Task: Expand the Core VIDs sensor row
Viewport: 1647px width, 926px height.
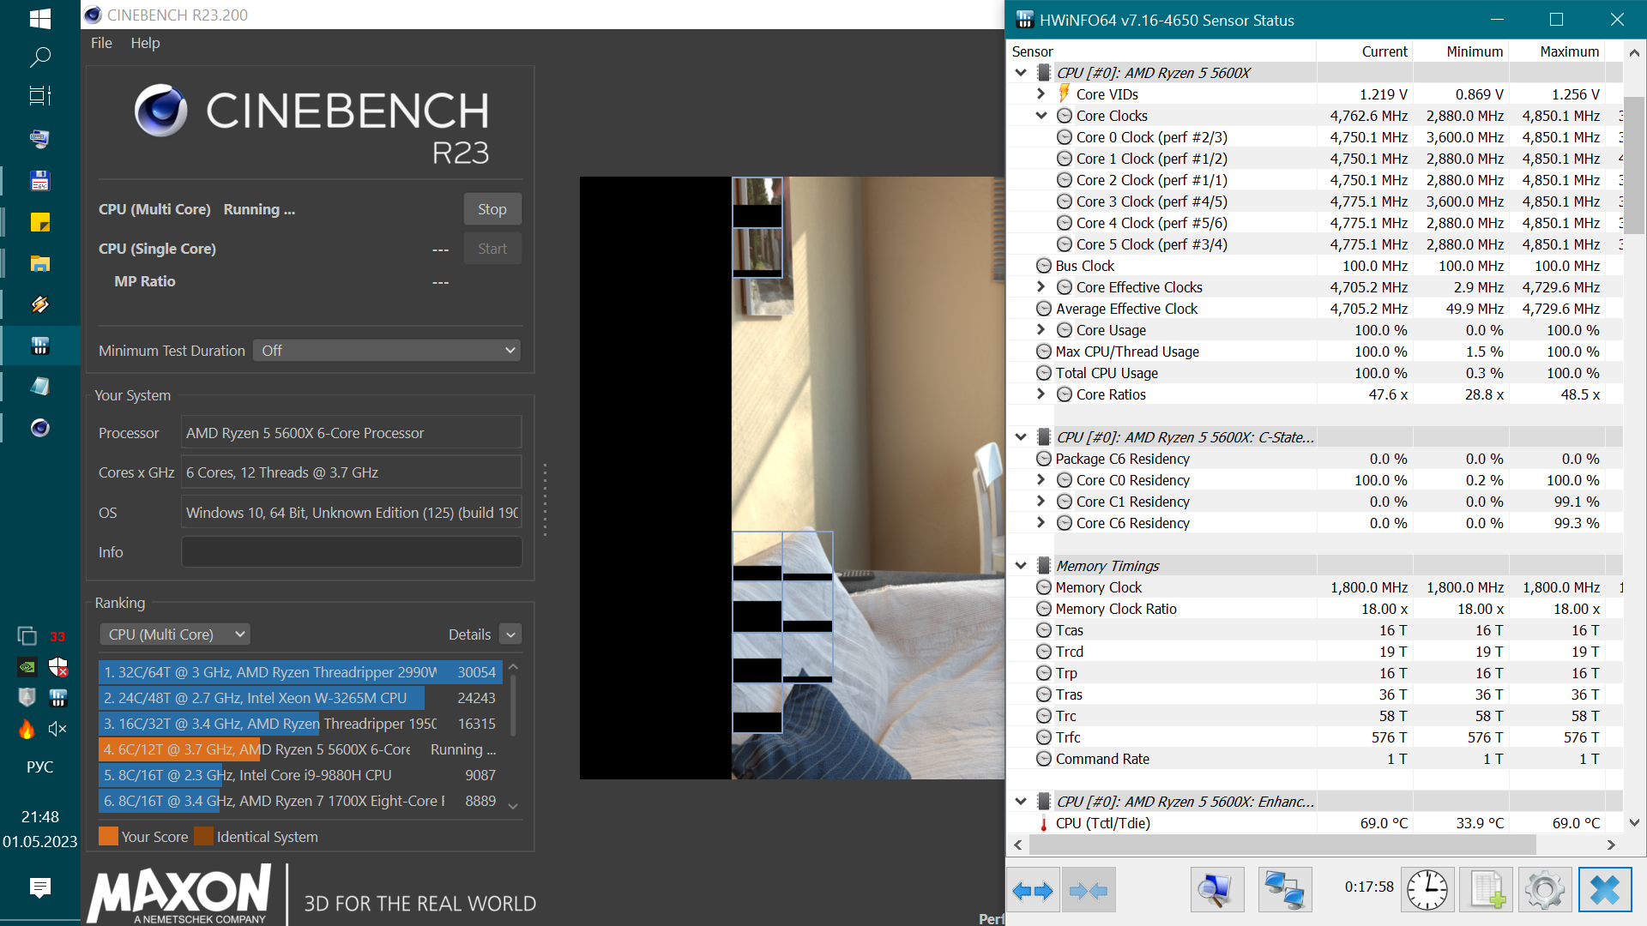Action: (1041, 94)
